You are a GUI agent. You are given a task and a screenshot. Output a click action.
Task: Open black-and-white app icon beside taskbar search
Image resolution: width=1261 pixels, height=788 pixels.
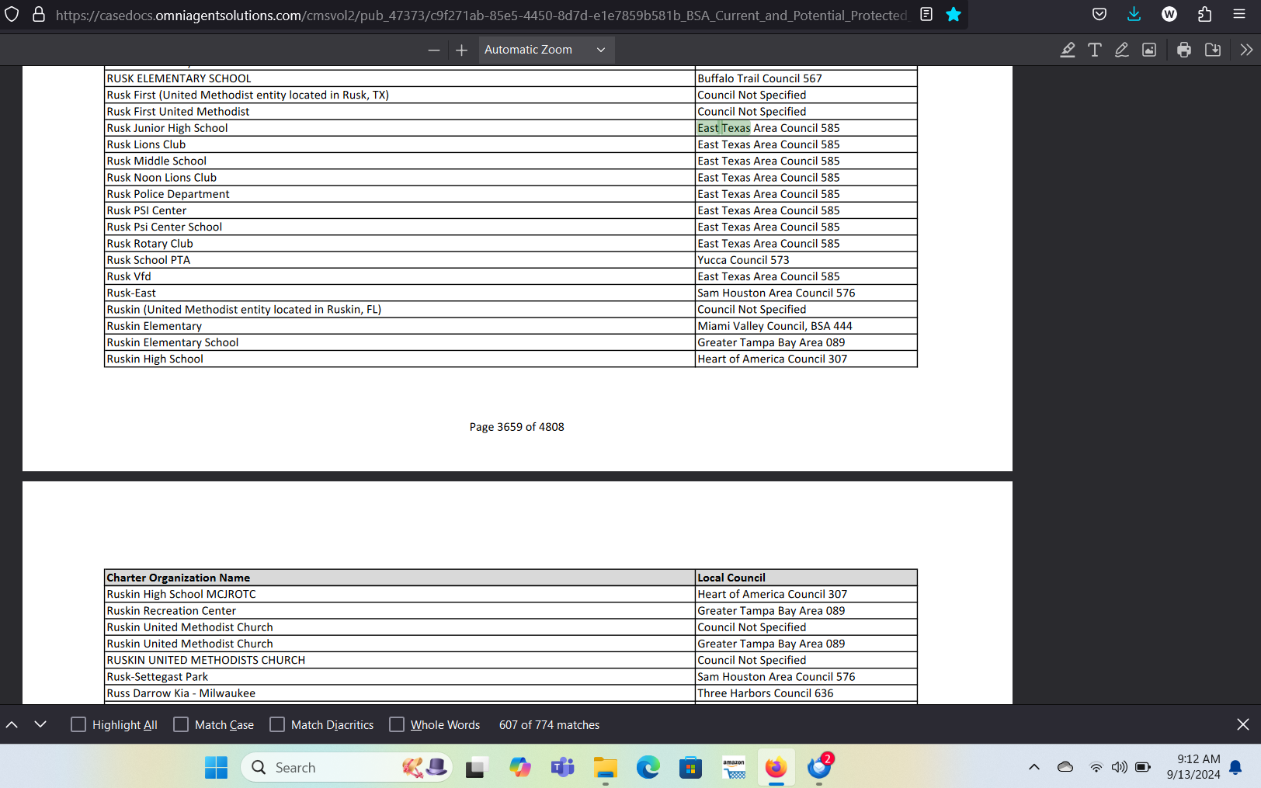pyautogui.click(x=476, y=767)
